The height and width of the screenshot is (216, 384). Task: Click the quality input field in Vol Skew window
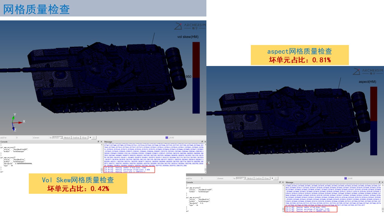coord(23,138)
